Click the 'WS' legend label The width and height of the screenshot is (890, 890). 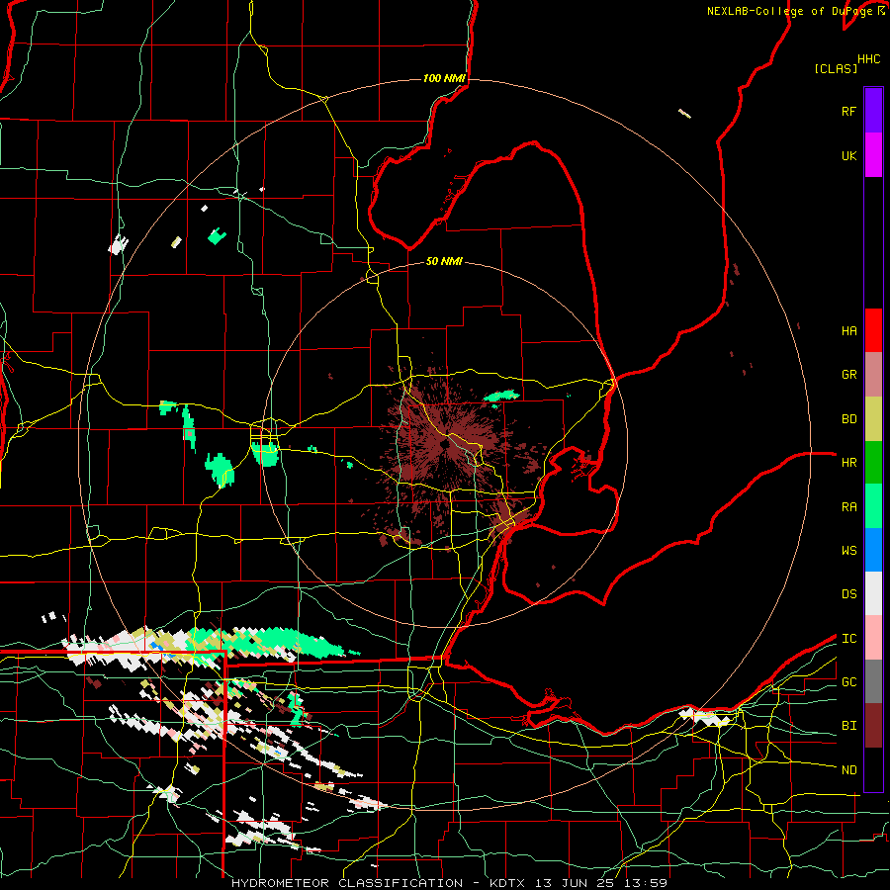point(848,551)
